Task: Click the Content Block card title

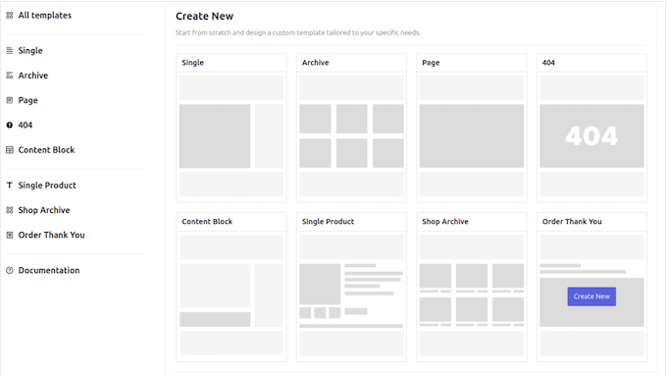Action: tap(207, 222)
